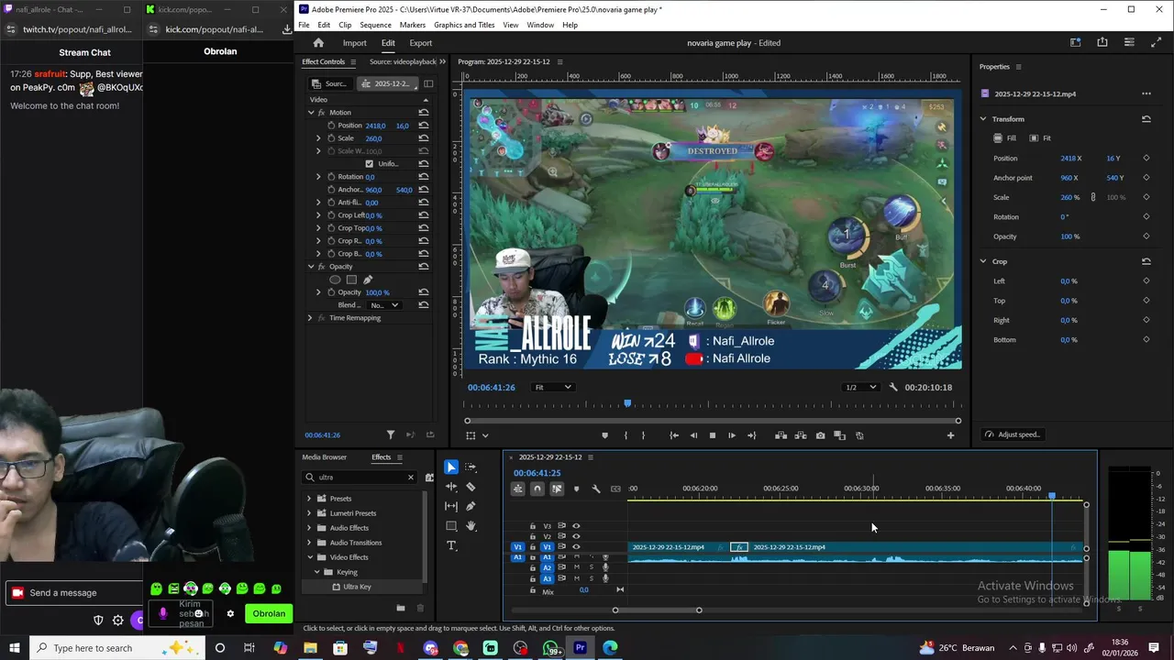The height and width of the screenshot is (660, 1174).
Task: Toggle linked selection in timeline
Action: coord(557,489)
